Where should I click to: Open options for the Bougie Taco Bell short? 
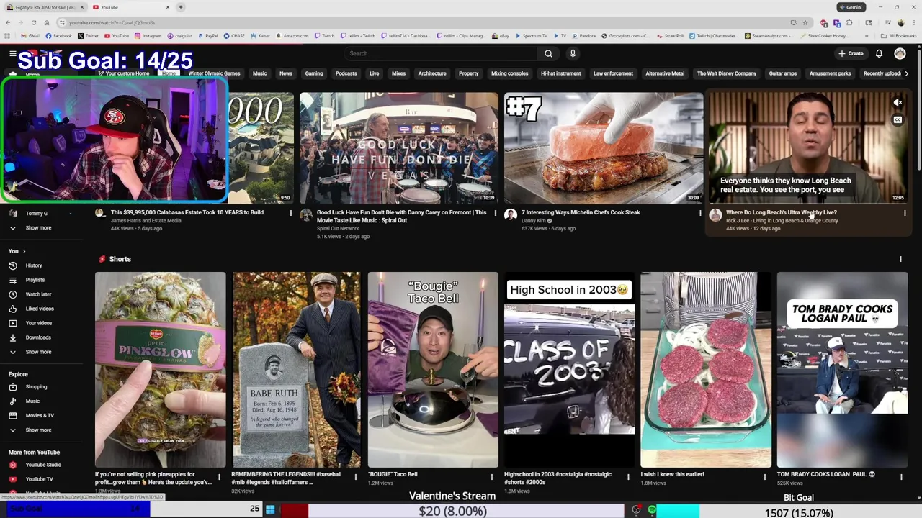point(491,476)
